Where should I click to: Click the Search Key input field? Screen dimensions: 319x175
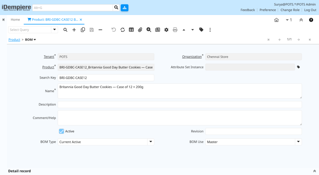coord(106,78)
